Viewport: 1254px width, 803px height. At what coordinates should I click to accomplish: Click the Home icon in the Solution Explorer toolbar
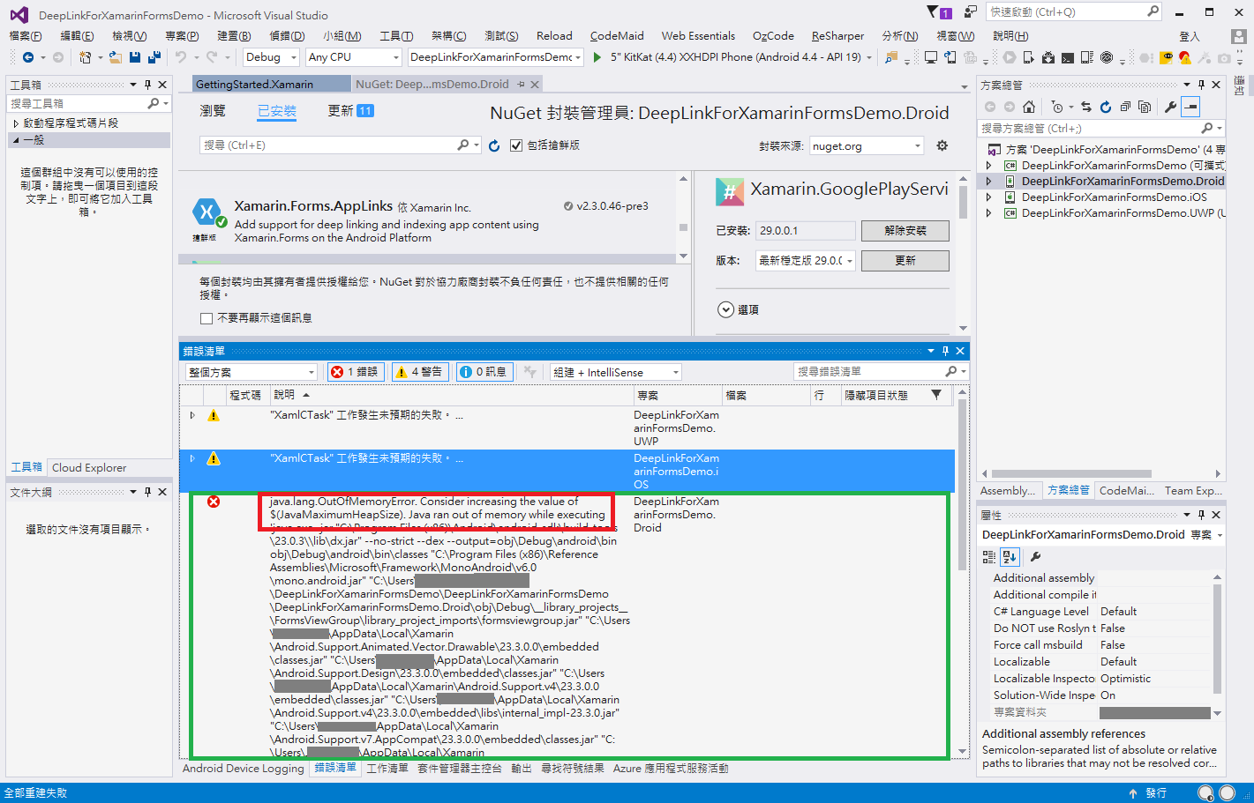coord(1029,107)
